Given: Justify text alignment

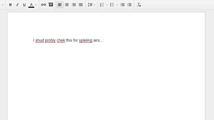Looking at the screenshot, I should click(81, 5).
